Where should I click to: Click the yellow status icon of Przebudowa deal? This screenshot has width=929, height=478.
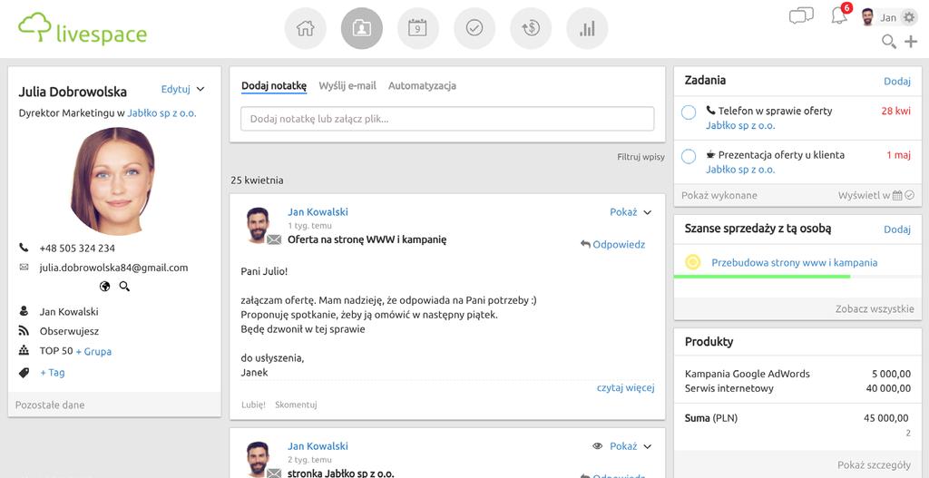pos(692,262)
